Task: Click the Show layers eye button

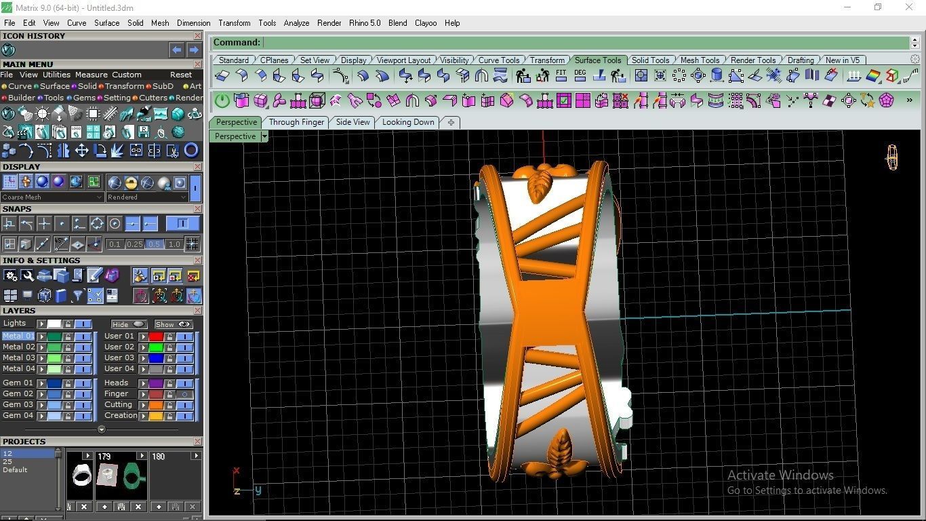Action: [173, 324]
